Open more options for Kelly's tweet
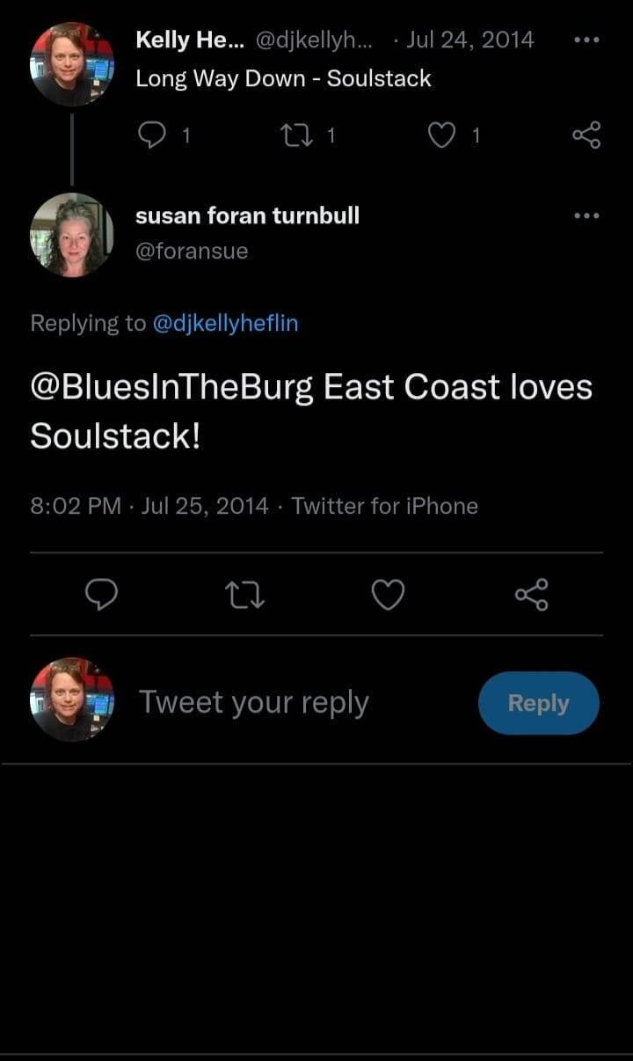Image resolution: width=633 pixels, height=1061 pixels. 586,40
